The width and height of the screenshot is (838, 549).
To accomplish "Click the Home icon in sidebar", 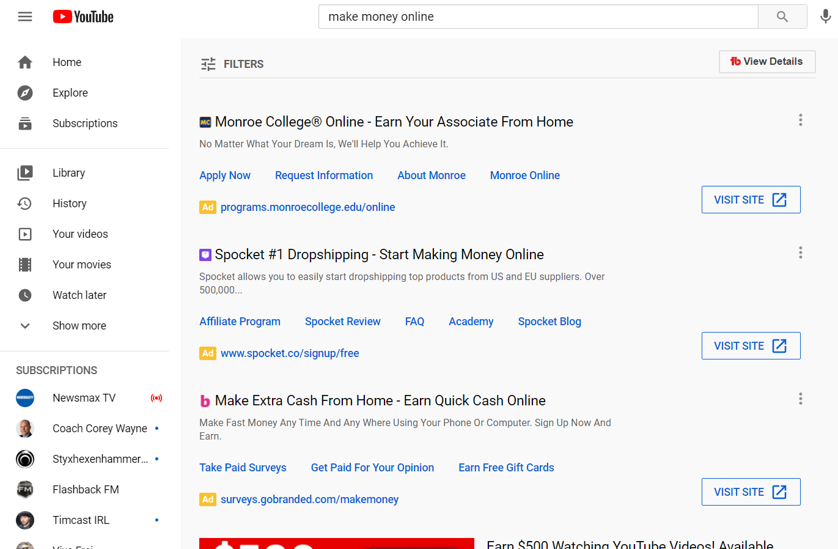I will click(x=25, y=62).
